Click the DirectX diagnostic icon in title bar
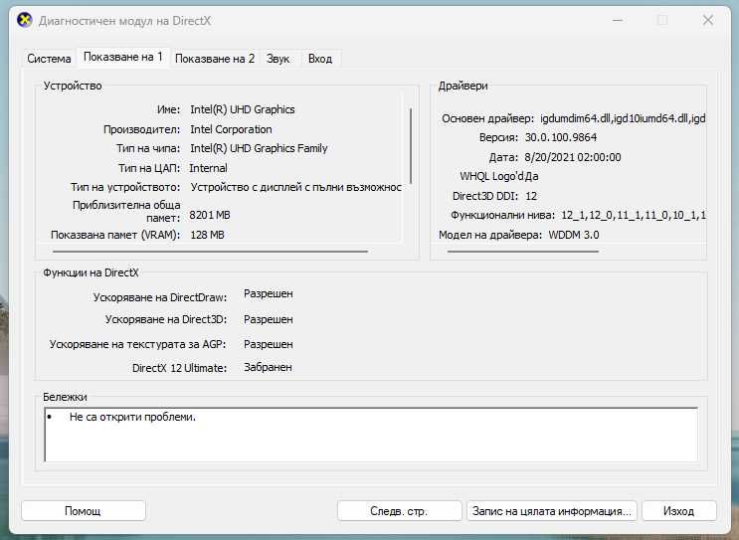 [24, 20]
